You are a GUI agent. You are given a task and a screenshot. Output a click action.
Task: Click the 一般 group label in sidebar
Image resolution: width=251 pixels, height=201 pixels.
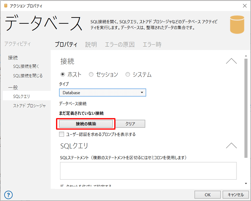[13, 87]
